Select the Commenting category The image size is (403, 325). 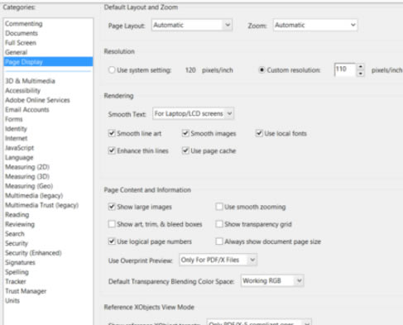pos(24,24)
